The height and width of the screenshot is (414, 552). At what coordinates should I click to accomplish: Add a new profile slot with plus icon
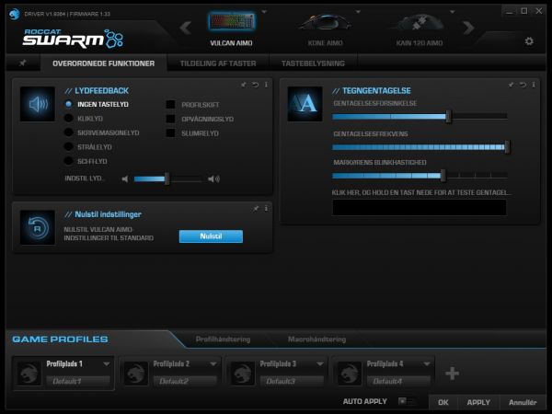(x=452, y=374)
